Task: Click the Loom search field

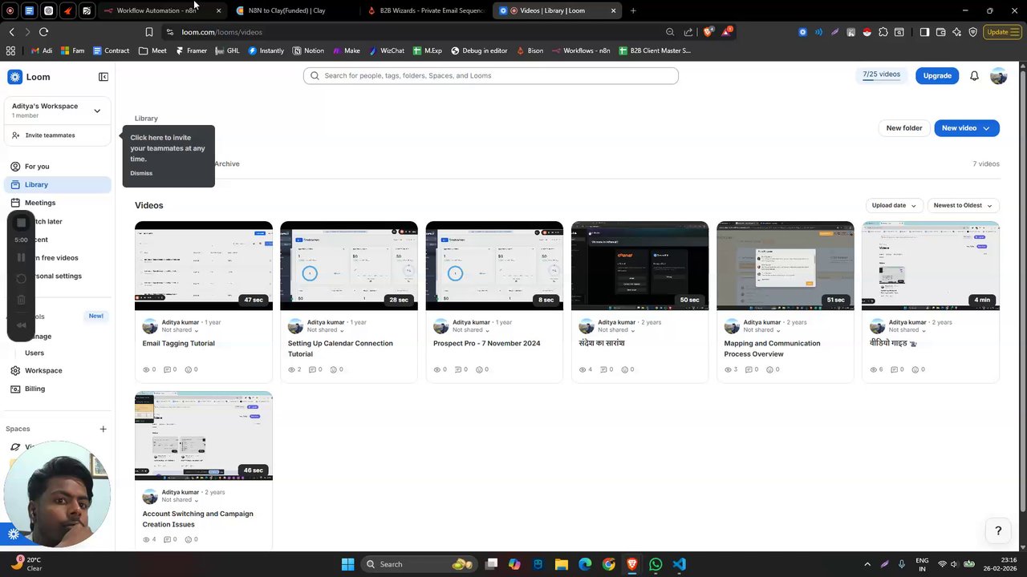Action: pos(491,75)
